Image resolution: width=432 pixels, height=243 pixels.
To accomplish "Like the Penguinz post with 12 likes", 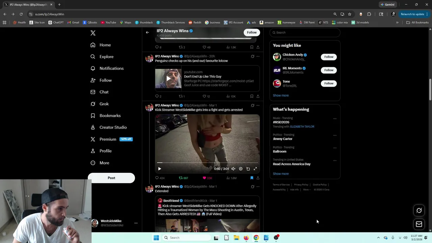I will 206,96.
